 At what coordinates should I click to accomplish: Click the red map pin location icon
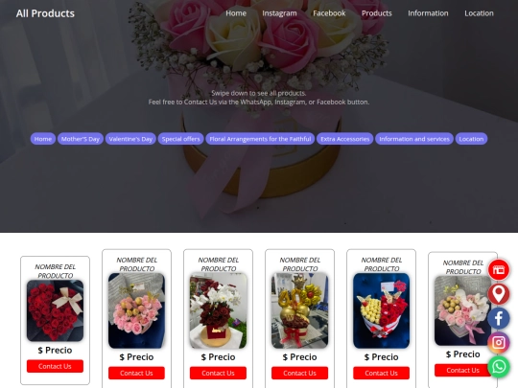[499, 294]
